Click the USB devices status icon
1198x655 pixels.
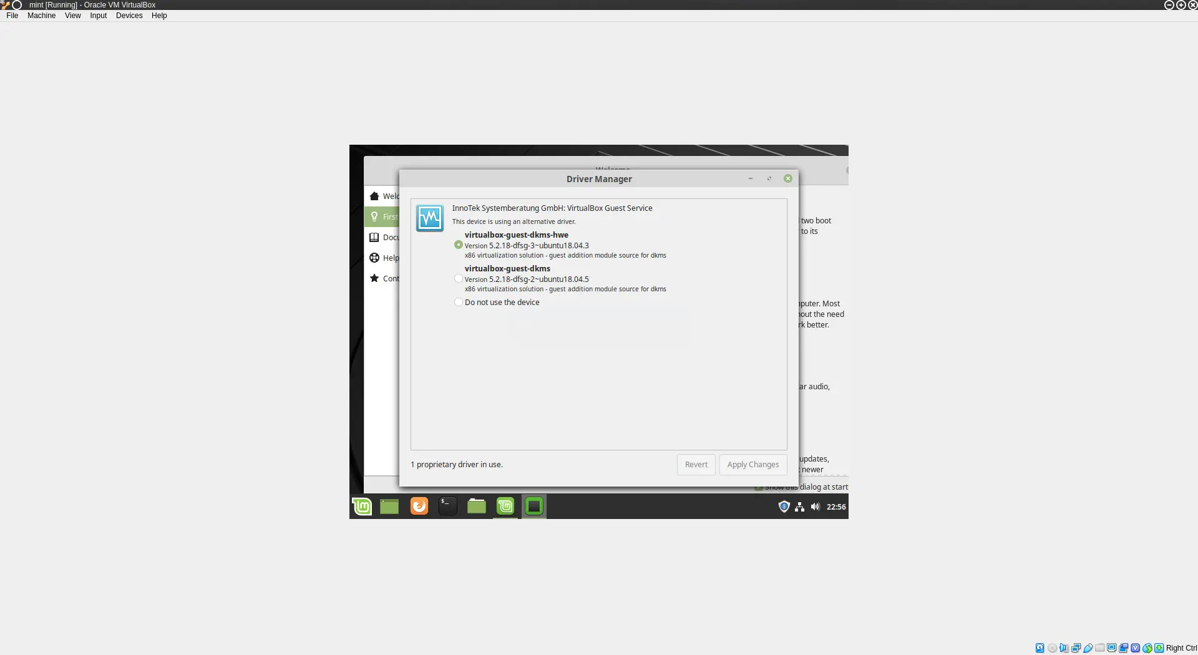1088,648
